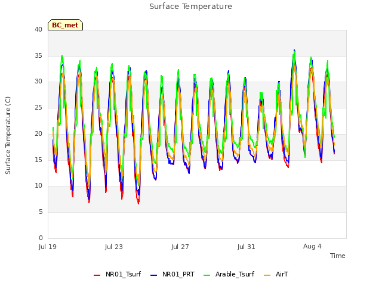The width and height of the screenshot is (382, 286).
Task: Click the Time x-axis title
Action: pos(338,256)
